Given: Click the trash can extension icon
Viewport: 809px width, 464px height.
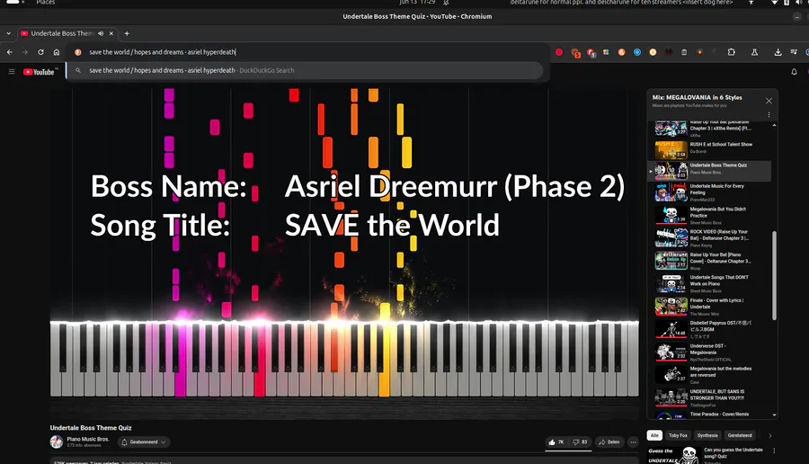Looking at the screenshot, I should click(x=684, y=52).
